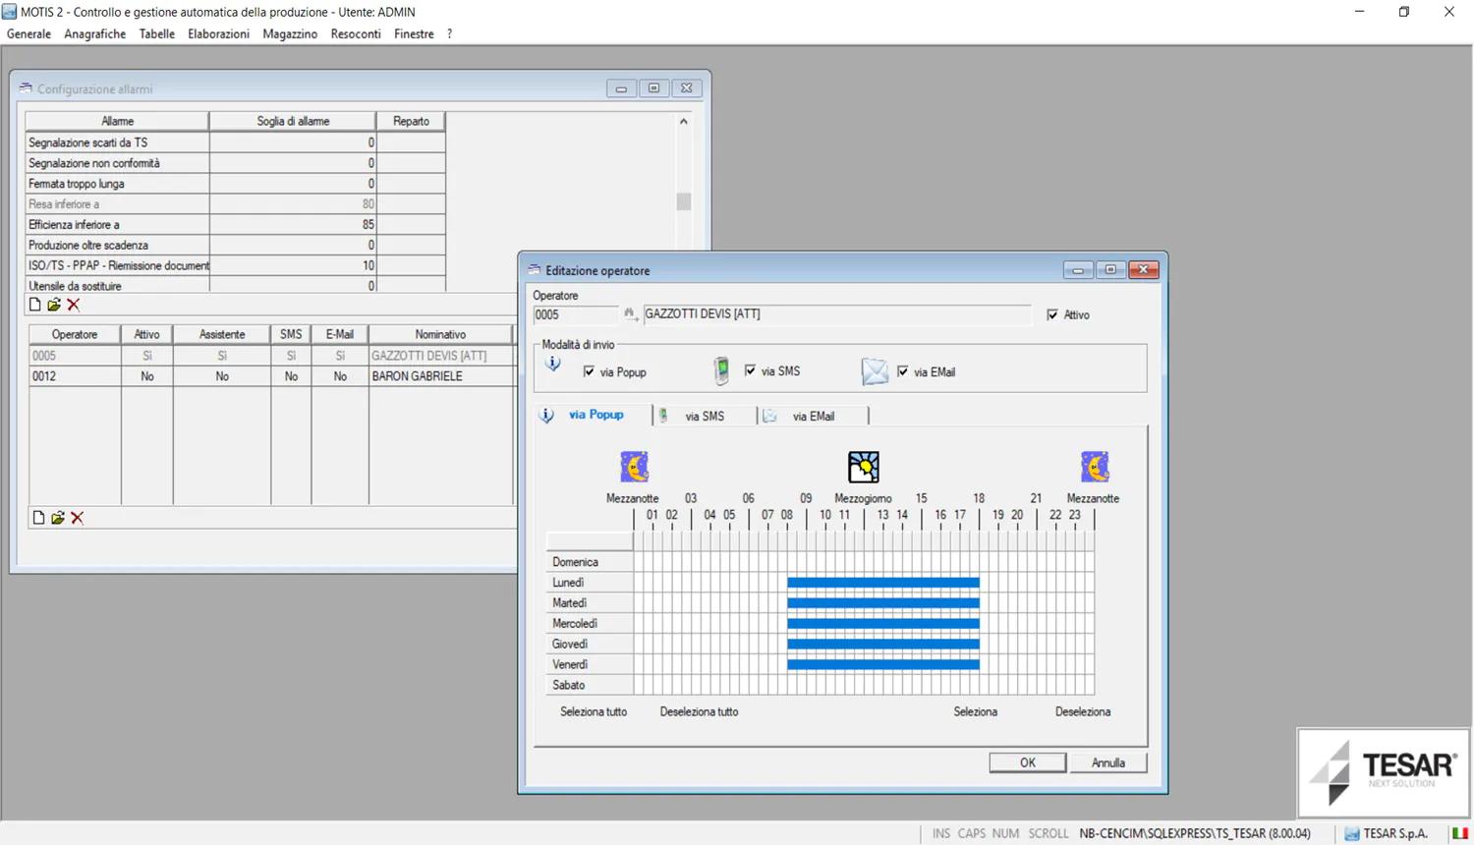This screenshot has height=845, width=1474.
Task: Click the scrollbar in Configurazione allarmi
Action: click(x=682, y=200)
